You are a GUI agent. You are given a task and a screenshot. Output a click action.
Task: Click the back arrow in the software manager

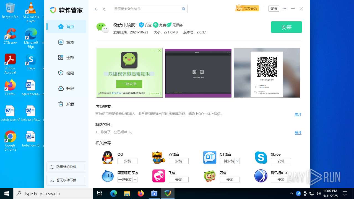[96, 9]
